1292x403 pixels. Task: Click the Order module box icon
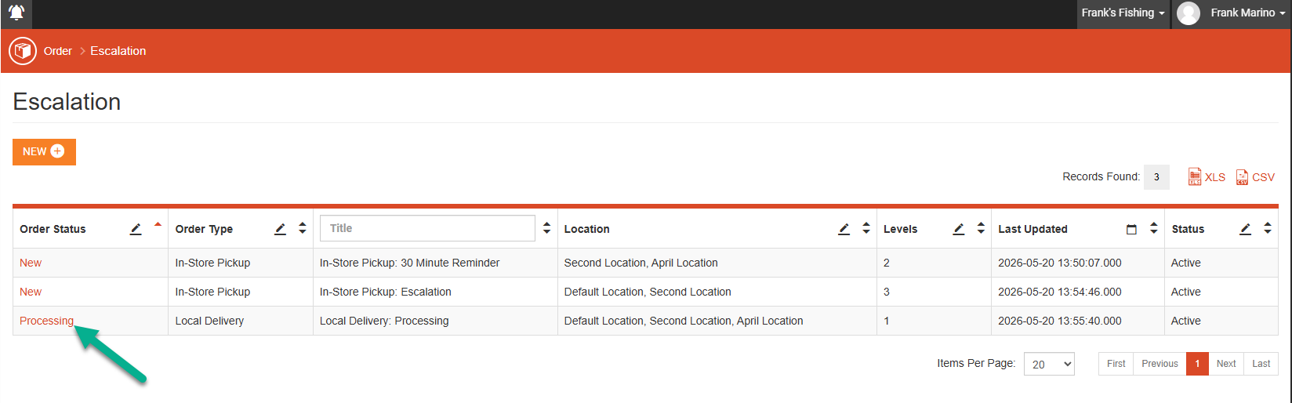point(23,51)
